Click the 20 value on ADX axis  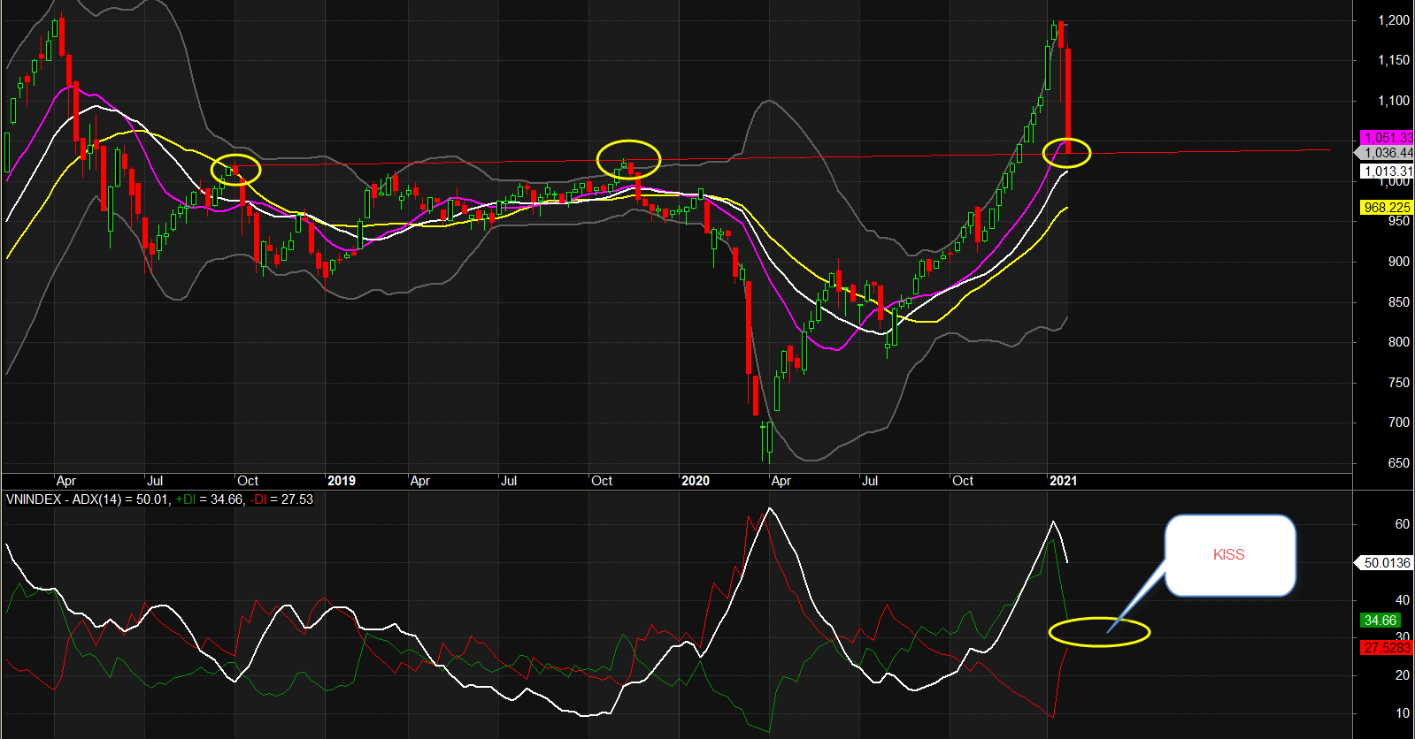(x=1403, y=675)
